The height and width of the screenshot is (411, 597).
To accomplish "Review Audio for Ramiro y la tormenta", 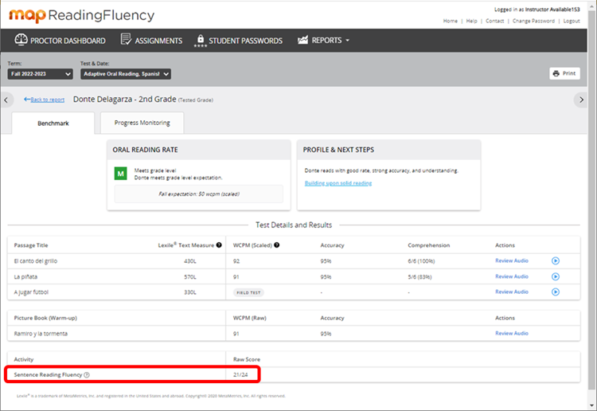I will click(x=511, y=333).
